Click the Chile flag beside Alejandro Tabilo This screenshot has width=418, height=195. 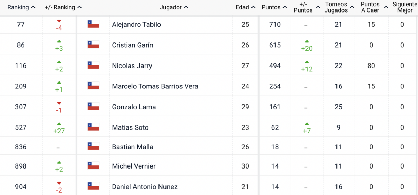coord(93,24)
